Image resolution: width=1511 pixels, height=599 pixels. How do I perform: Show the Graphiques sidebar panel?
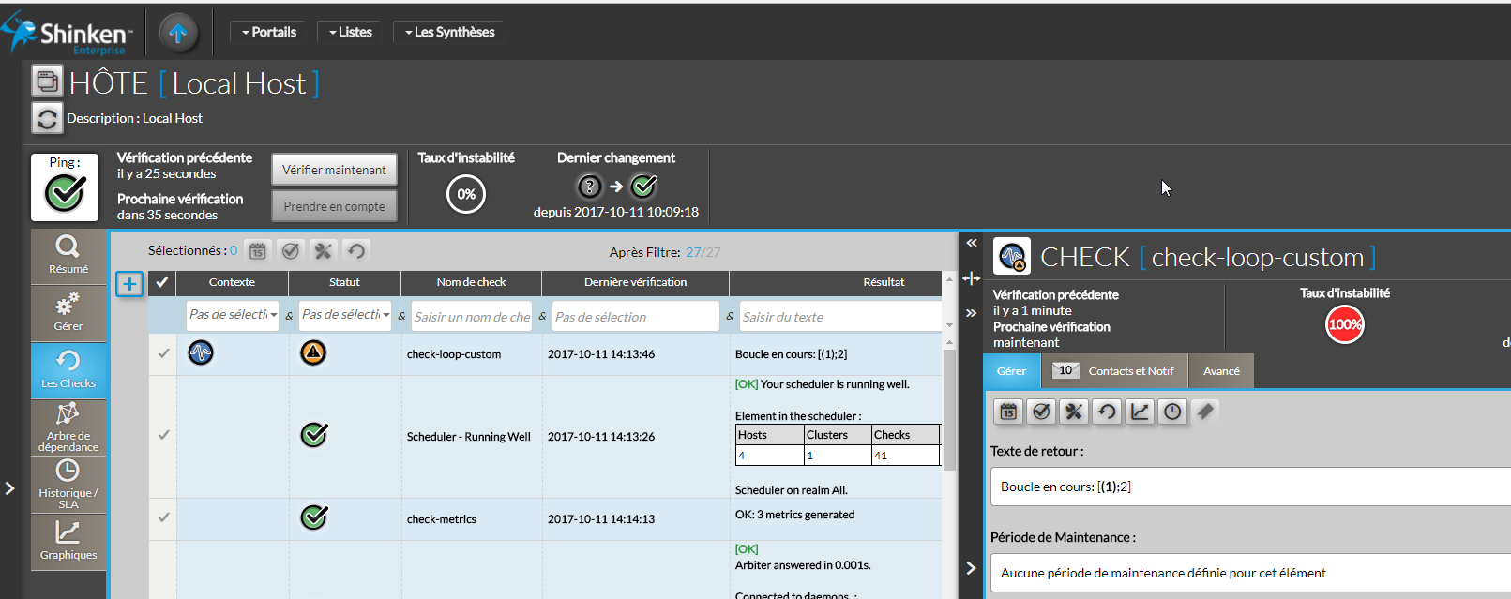68,541
